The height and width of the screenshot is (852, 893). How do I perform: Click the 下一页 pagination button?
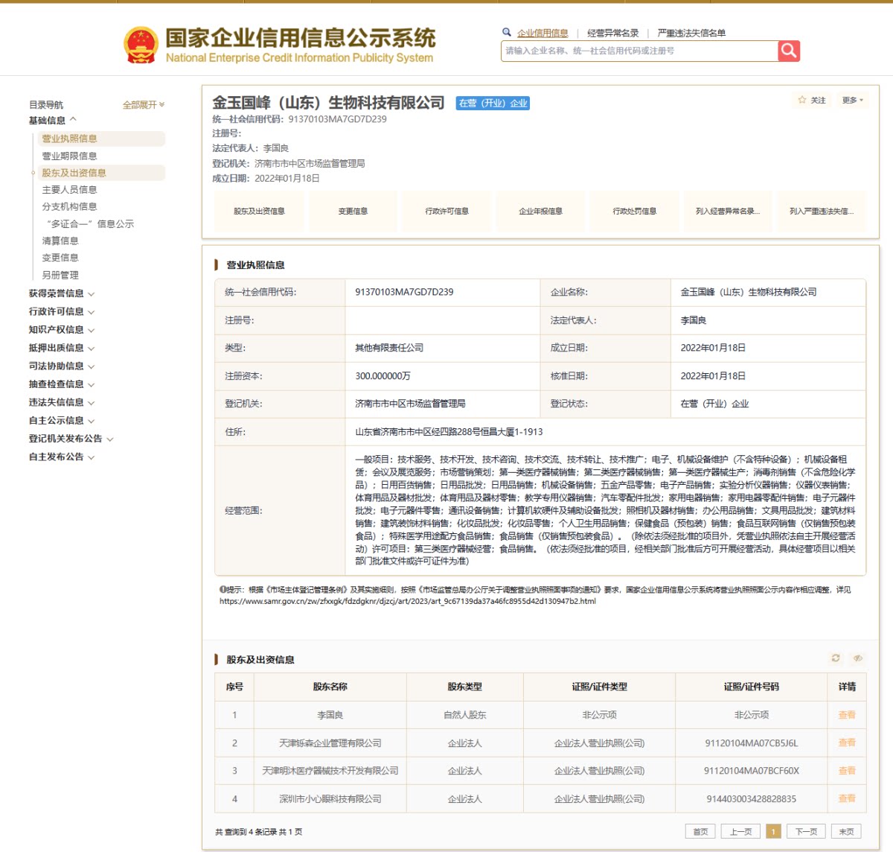[x=806, y=832]
